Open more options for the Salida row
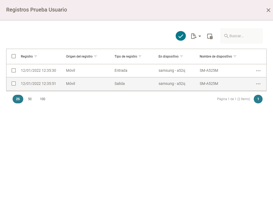This screenshot has width=273, height=200. pos(258,84)
